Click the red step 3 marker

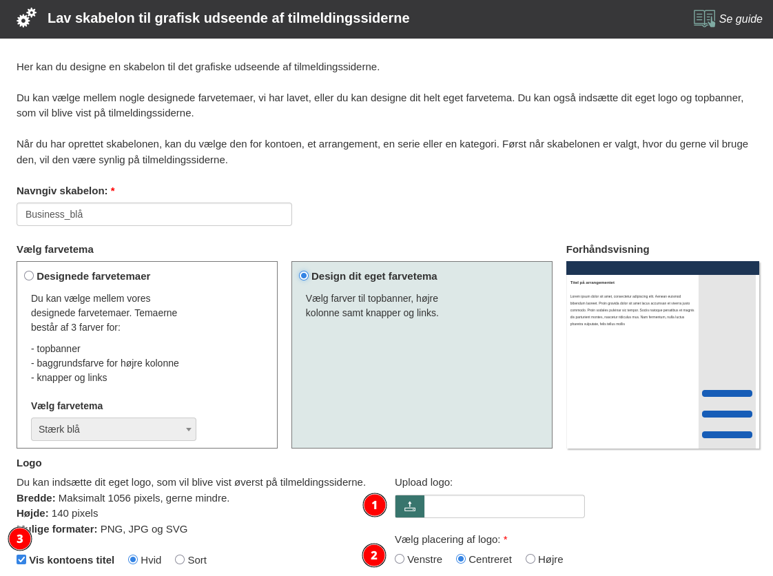point(20,539)
